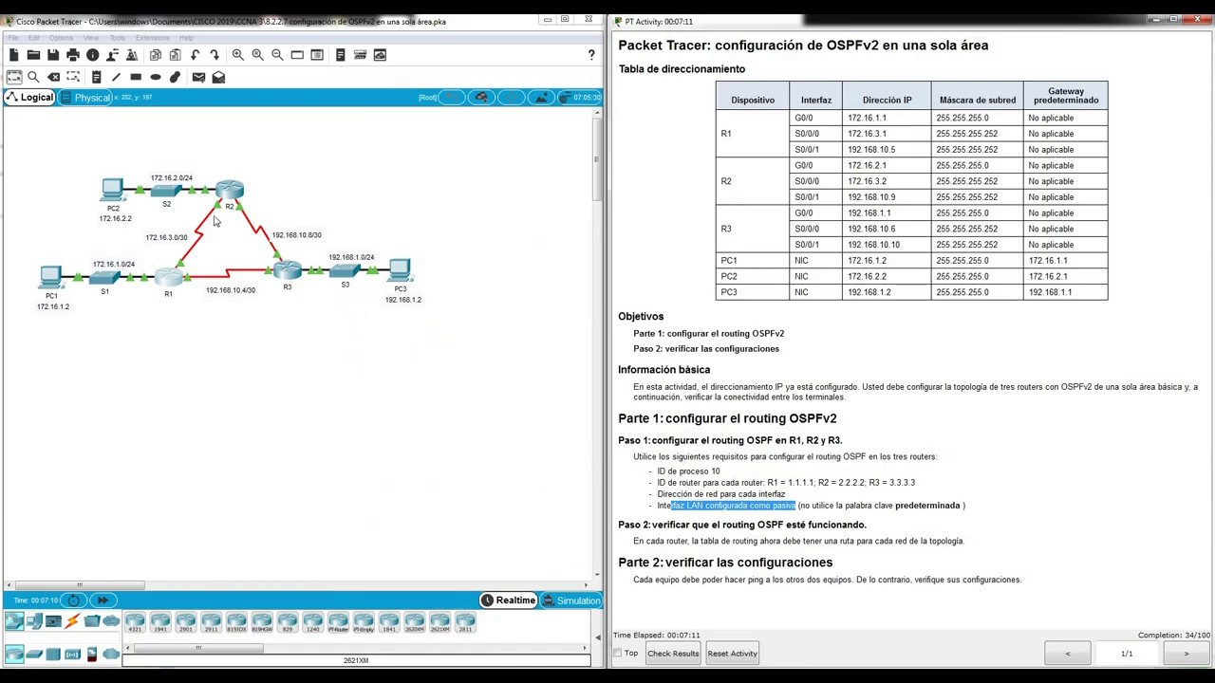
Task: Click the device list horizontal scrollbar
Action: [x=198, y=649]
